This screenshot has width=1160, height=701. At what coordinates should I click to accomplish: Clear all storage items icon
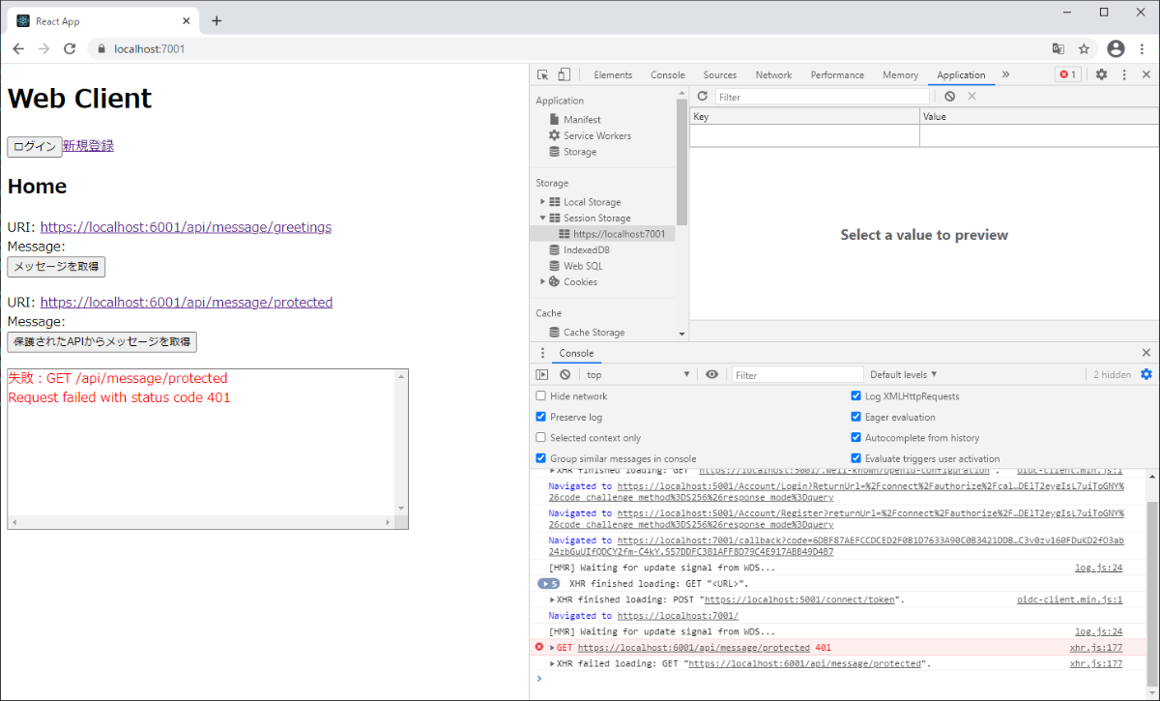tap(950, 97)
